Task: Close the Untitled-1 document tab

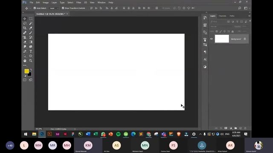Action: tap(67, 14)
